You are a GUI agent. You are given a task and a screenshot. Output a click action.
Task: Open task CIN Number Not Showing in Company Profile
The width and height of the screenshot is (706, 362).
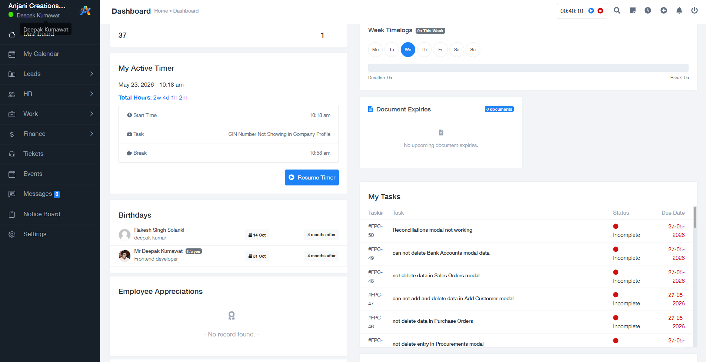[x=279, y=134]
